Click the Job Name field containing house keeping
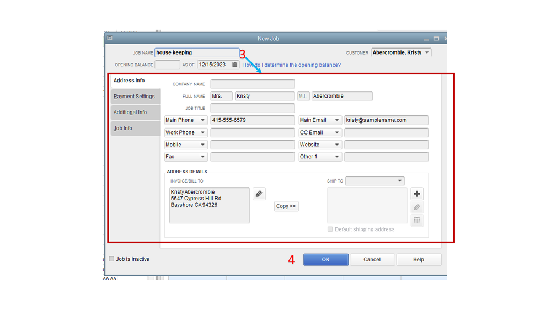This screenshot has height=310, width=551. click(x=197, y=52)
